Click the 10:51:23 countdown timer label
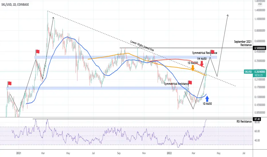The width and height of the screenshot is (267, 157). tap(258, 75)
